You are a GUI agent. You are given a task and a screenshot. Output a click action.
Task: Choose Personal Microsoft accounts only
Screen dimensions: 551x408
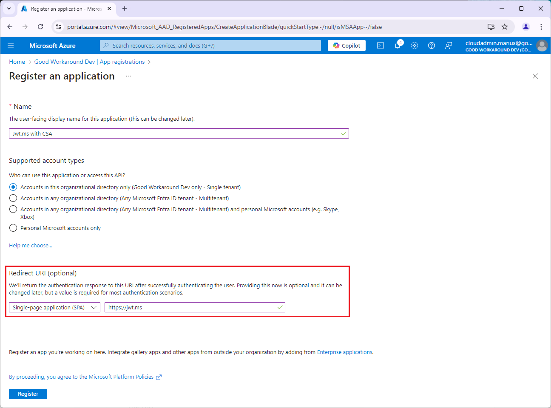tap(13, 228)
